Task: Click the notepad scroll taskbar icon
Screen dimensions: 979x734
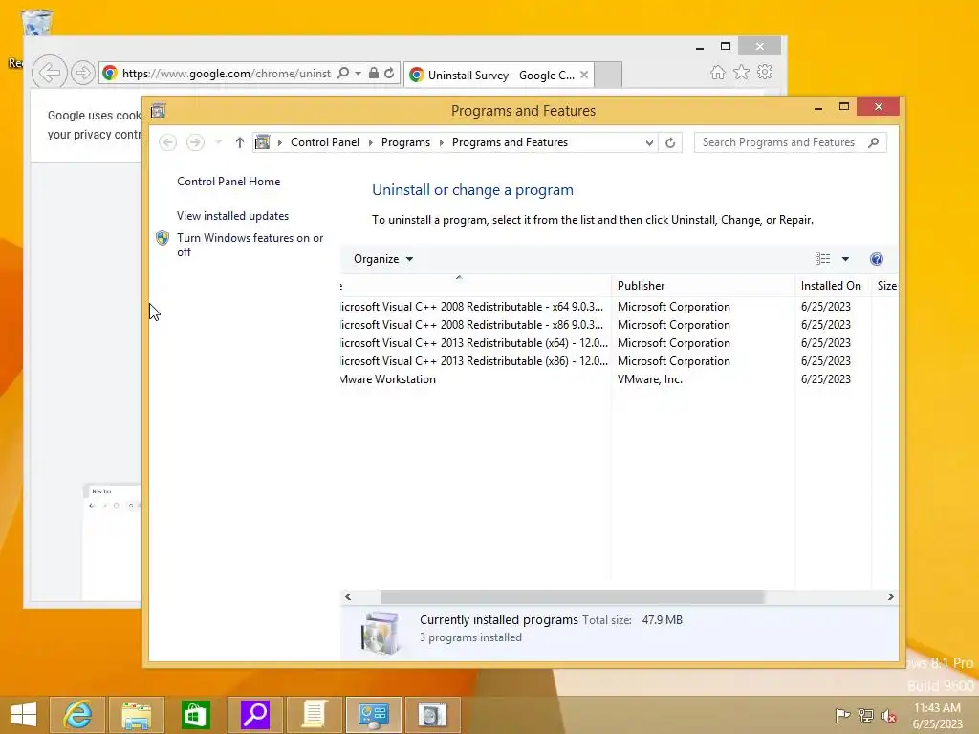Action: pos(314,715)
